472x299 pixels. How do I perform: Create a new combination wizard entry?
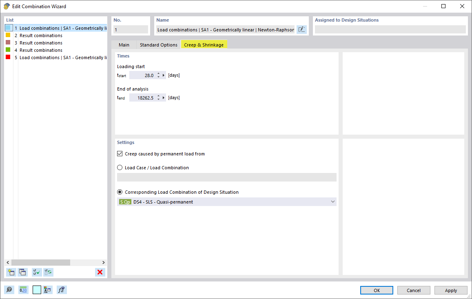(11, 272)
